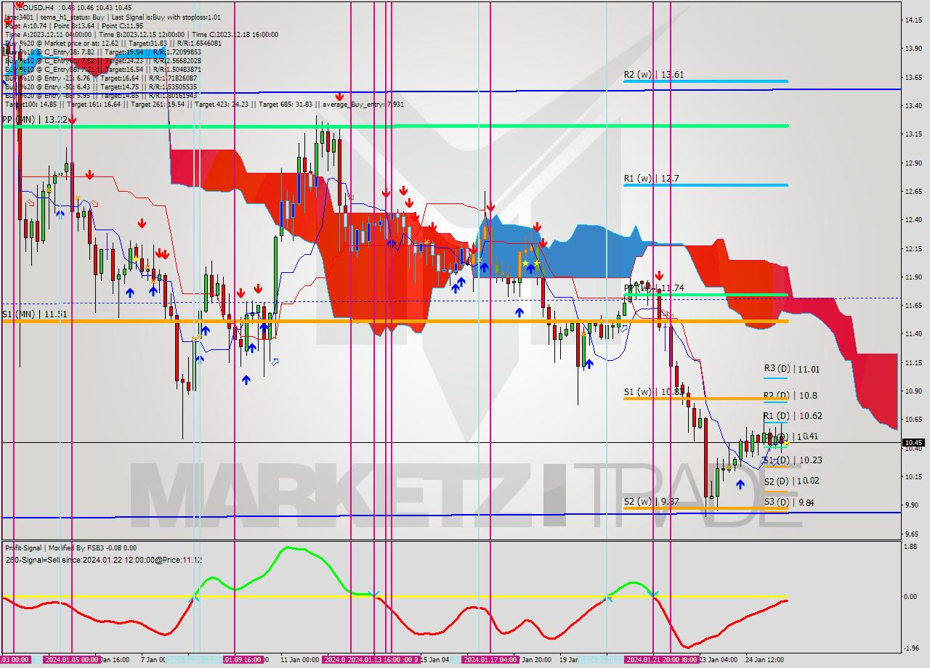Click 13.65 on the price axis
930x668 pixels.
(x=913, y=77)
